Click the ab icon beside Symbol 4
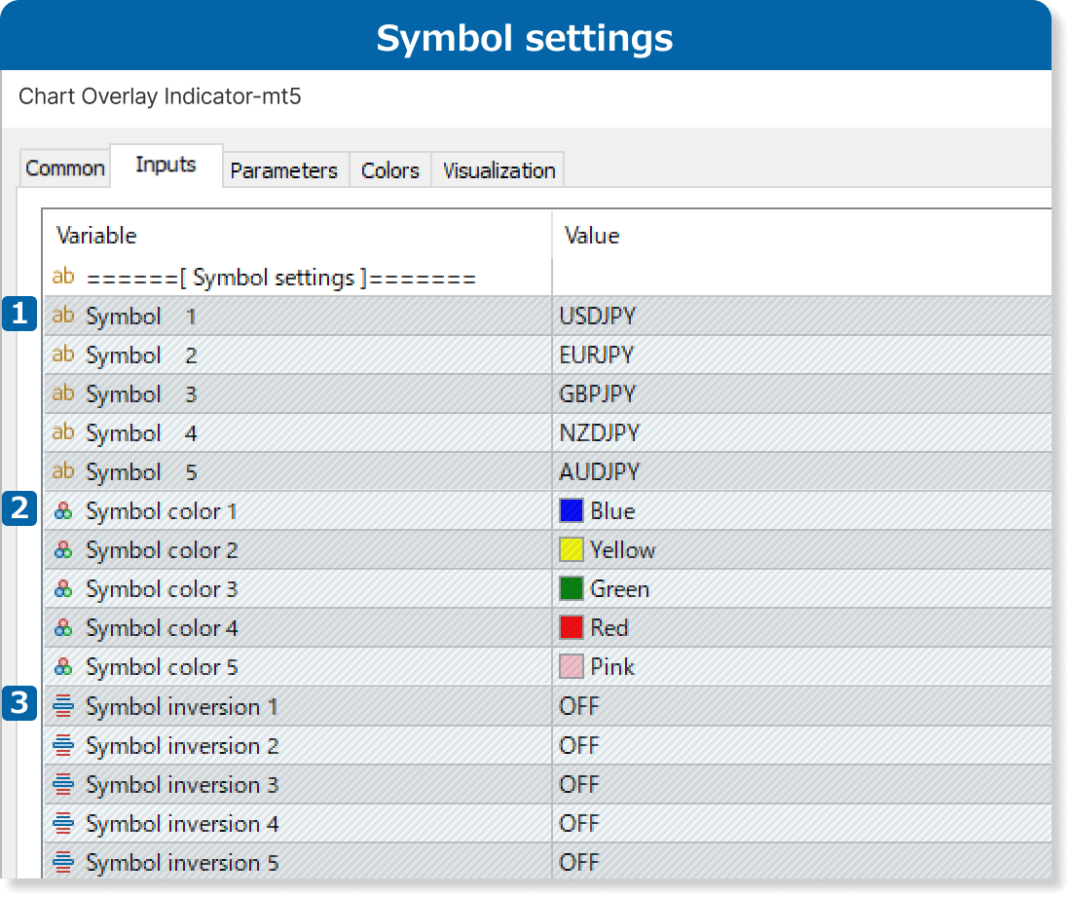Image resolution: width=1071 pixels, height=898 pixels. pyautogui.click(x=63, y=431)
